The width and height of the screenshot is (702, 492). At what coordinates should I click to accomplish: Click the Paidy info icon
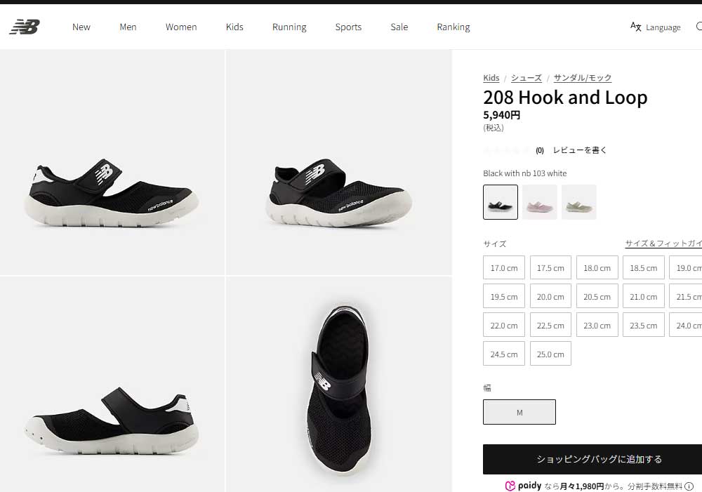689,486
